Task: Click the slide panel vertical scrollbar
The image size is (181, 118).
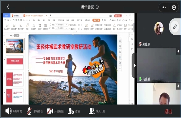Action: 25,44
